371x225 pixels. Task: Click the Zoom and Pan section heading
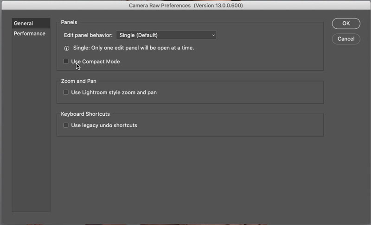(78, 81)
